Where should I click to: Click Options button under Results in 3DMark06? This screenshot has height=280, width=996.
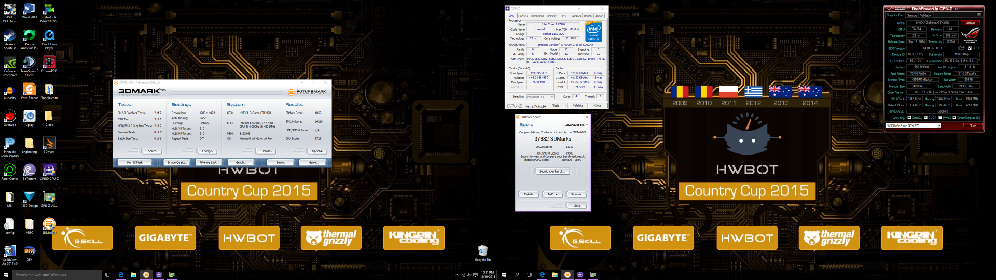click(x=317, y=151)
